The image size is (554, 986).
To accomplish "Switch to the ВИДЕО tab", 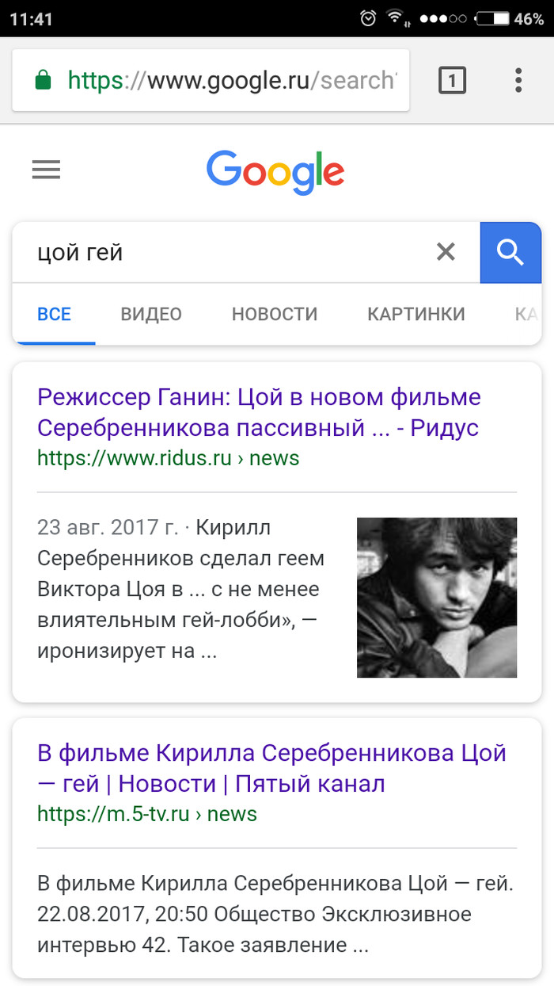I will click(x=151, y=314).
